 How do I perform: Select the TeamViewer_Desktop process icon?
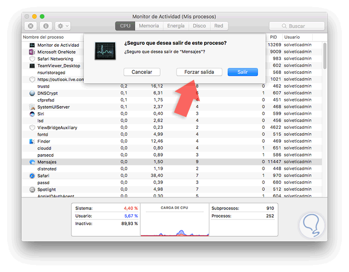tap(32, 66)
